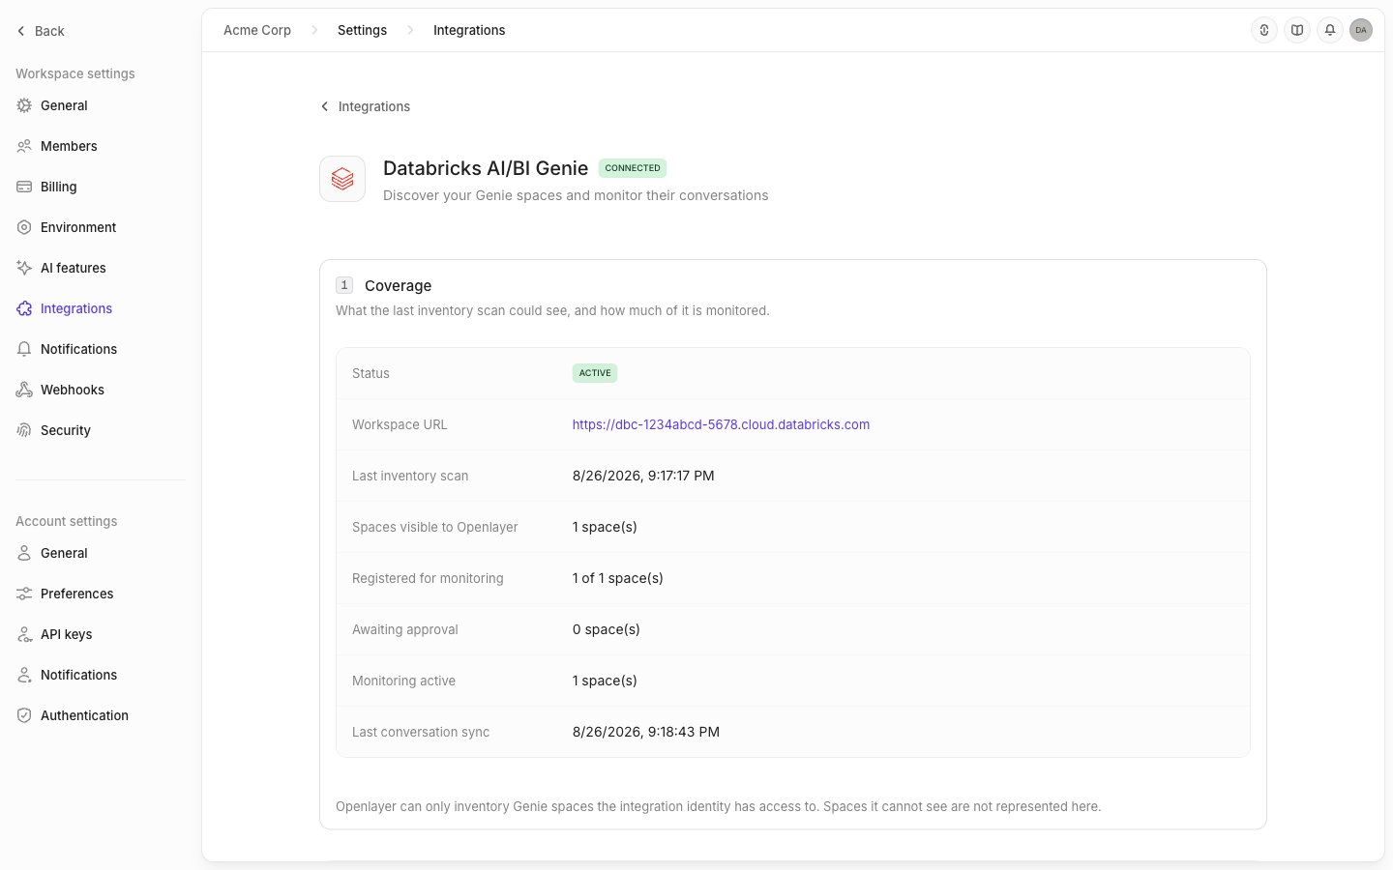1393x870 pixels.
Task: Click the Awaiting approval label
Action: 405,629
